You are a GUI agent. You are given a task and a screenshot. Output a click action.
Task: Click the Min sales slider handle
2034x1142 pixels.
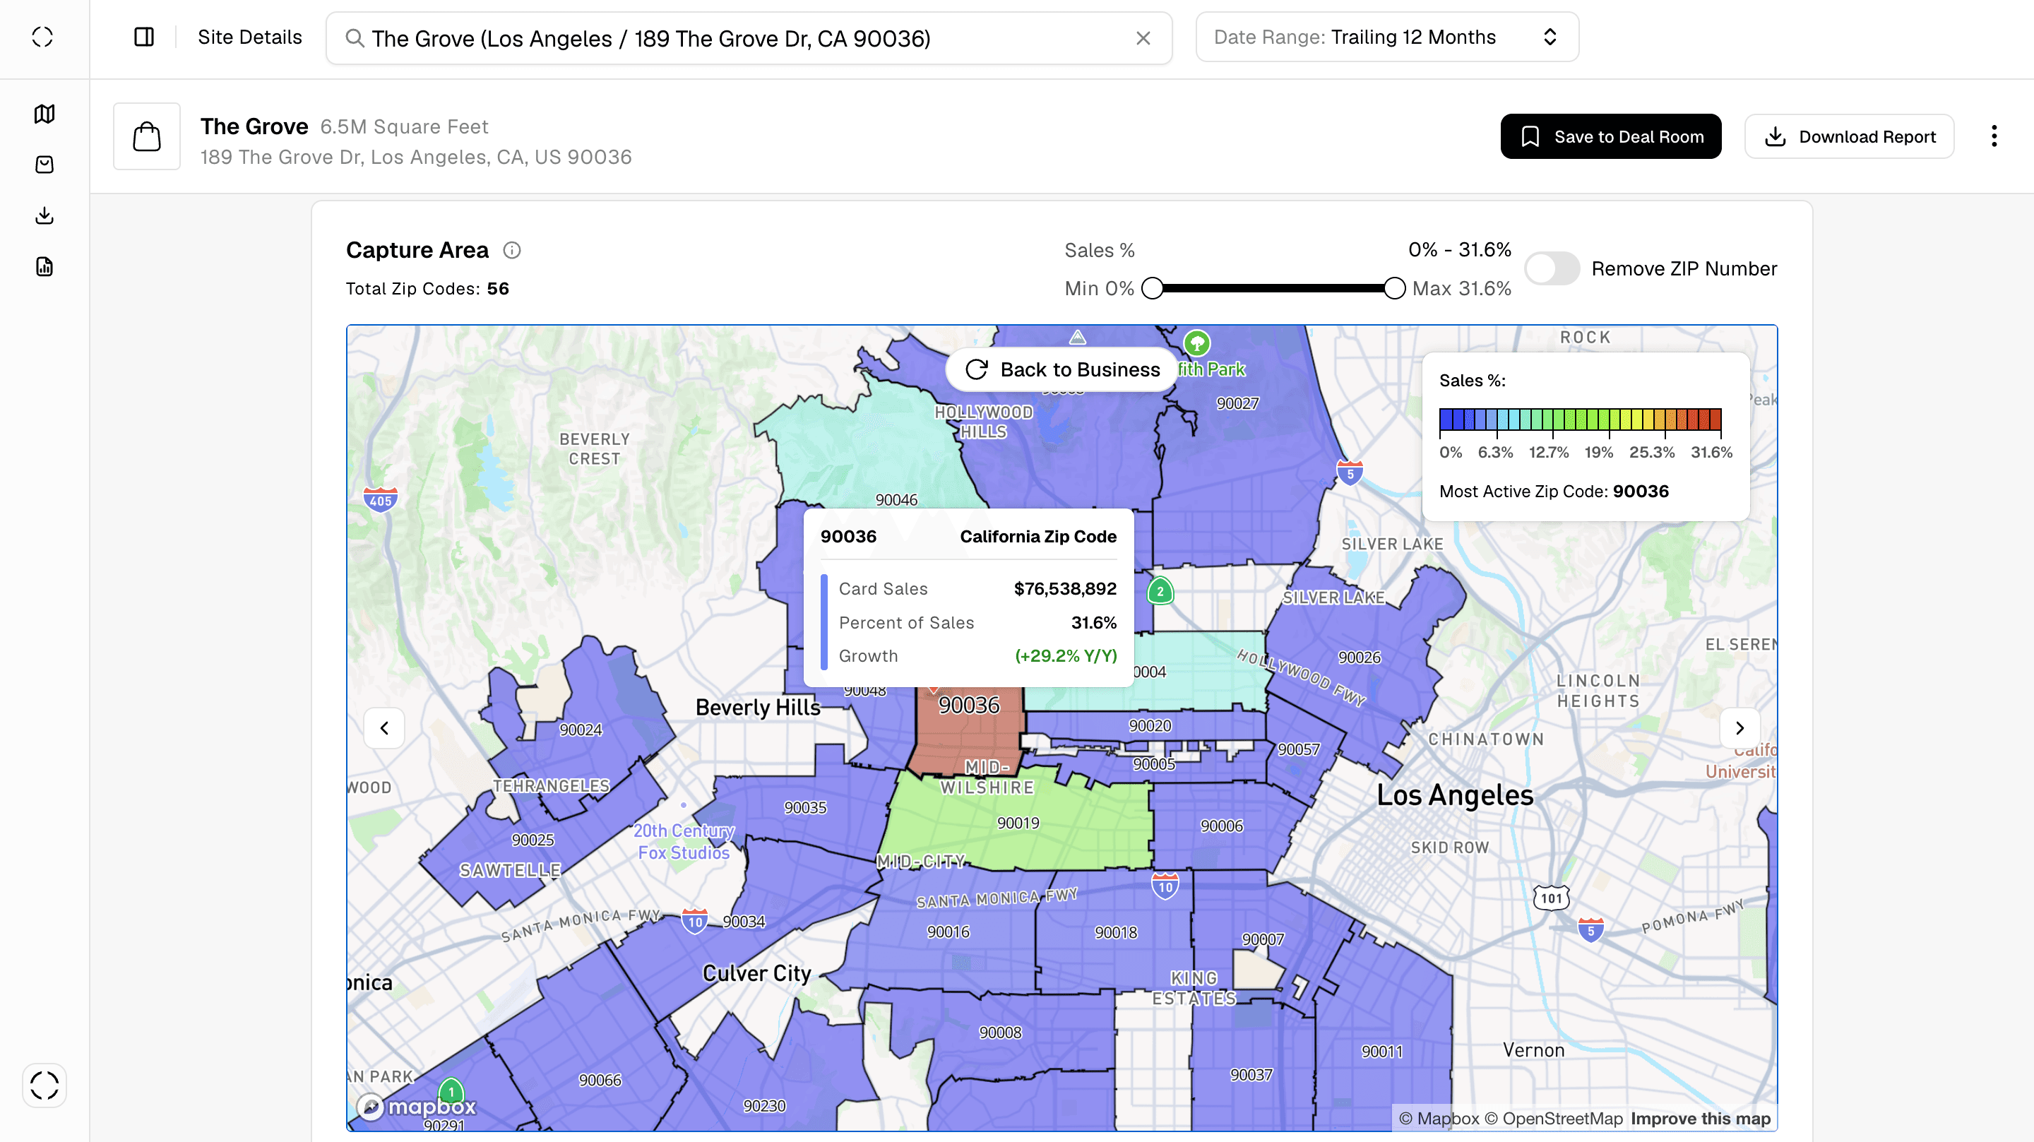click(1153, 288)
